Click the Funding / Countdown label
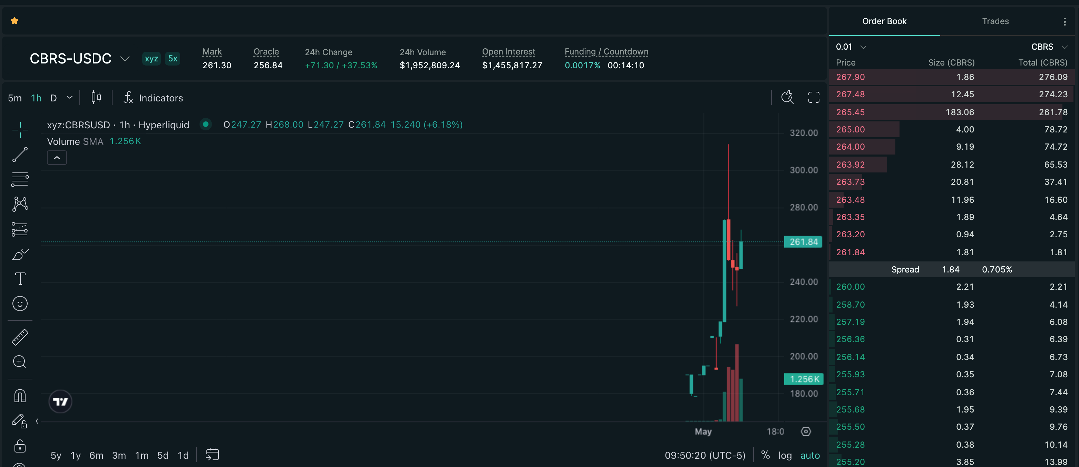 tap(606, 52)
